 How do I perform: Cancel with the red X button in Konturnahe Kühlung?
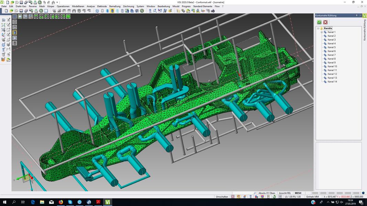point(325,22)
